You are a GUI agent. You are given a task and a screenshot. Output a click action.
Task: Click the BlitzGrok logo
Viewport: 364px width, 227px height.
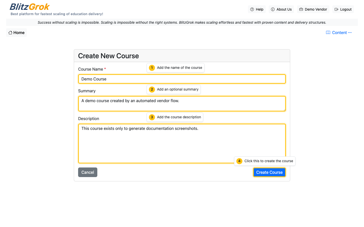(29, 7)
